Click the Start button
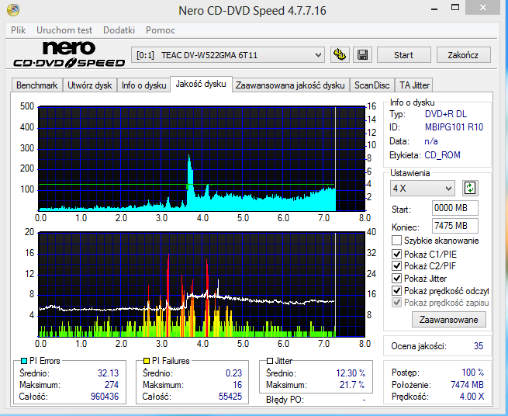The image size is (508, 416). pos(403,55)
